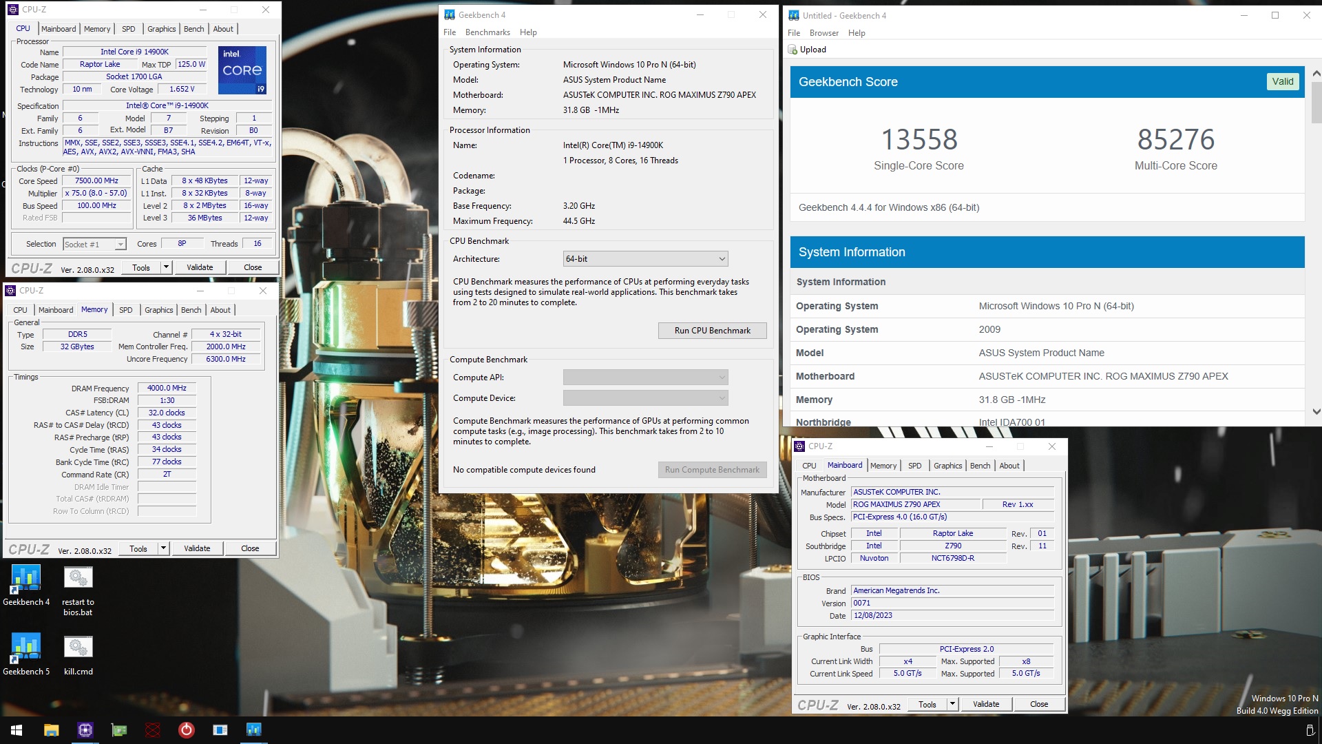Open the Compute Device dropdown

click(645, 398)
